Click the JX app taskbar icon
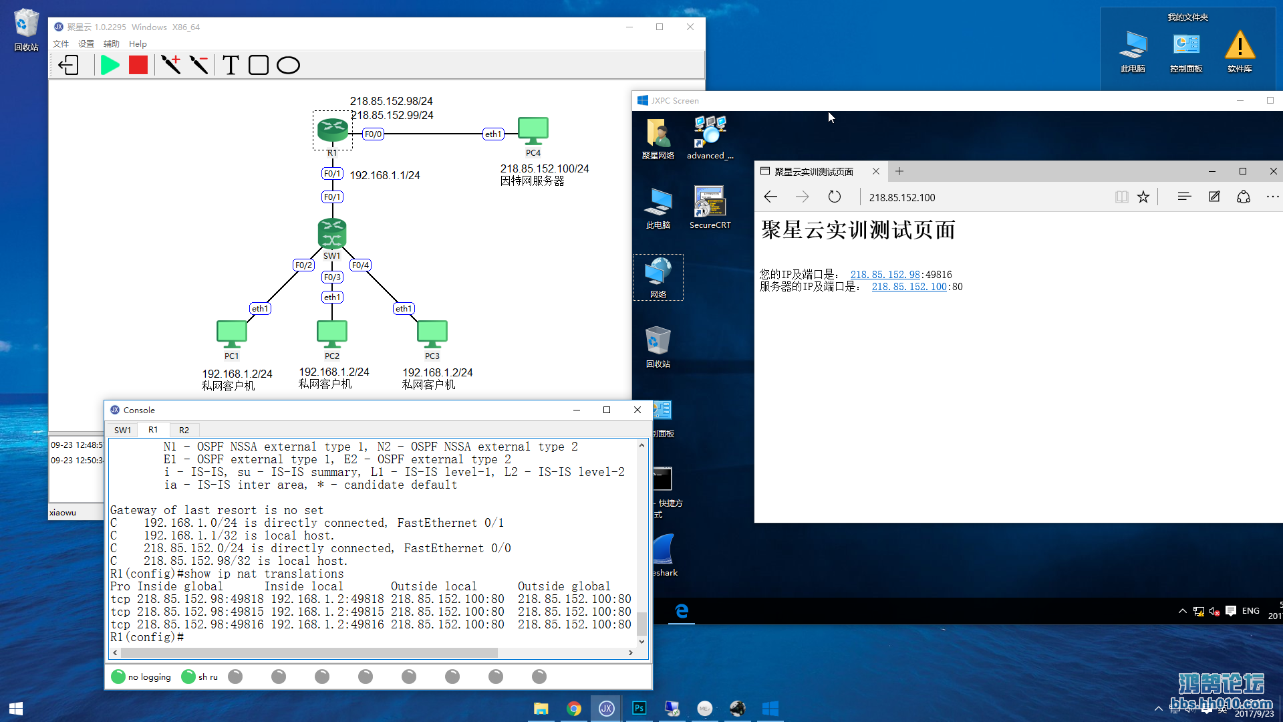The image size is (1283, 722). click(x=606, y=708)
